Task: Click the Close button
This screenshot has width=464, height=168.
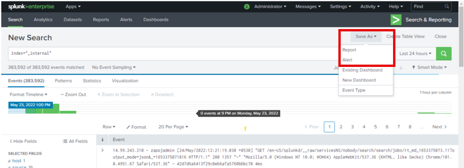Action: [440, 36]
